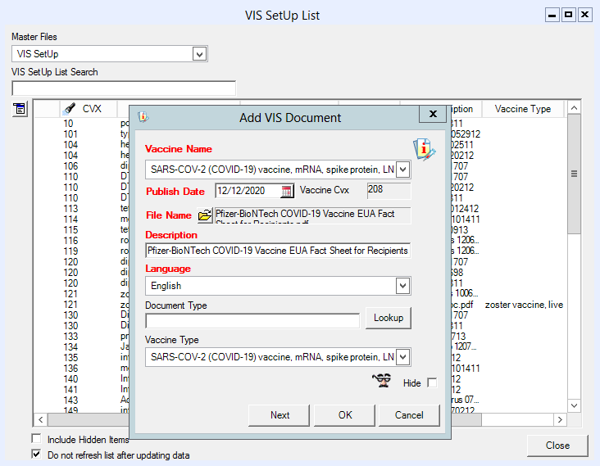The width and height of the screenshot is (600, 466).
Task: Click the horizontal scroll left arrow
Action: pyautogui.click(x=40, y=419)
